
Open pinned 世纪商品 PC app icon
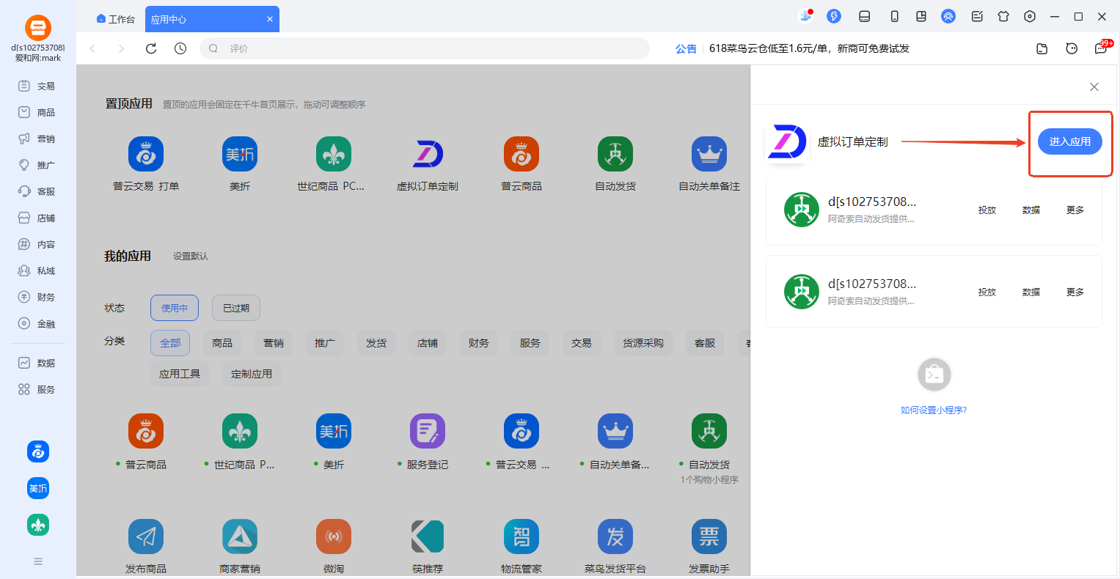point(334,154)
